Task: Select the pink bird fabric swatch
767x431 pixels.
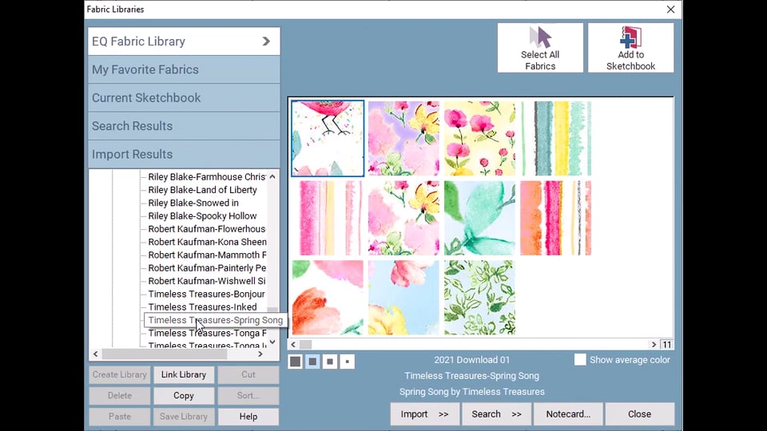Action: point(328,138)
